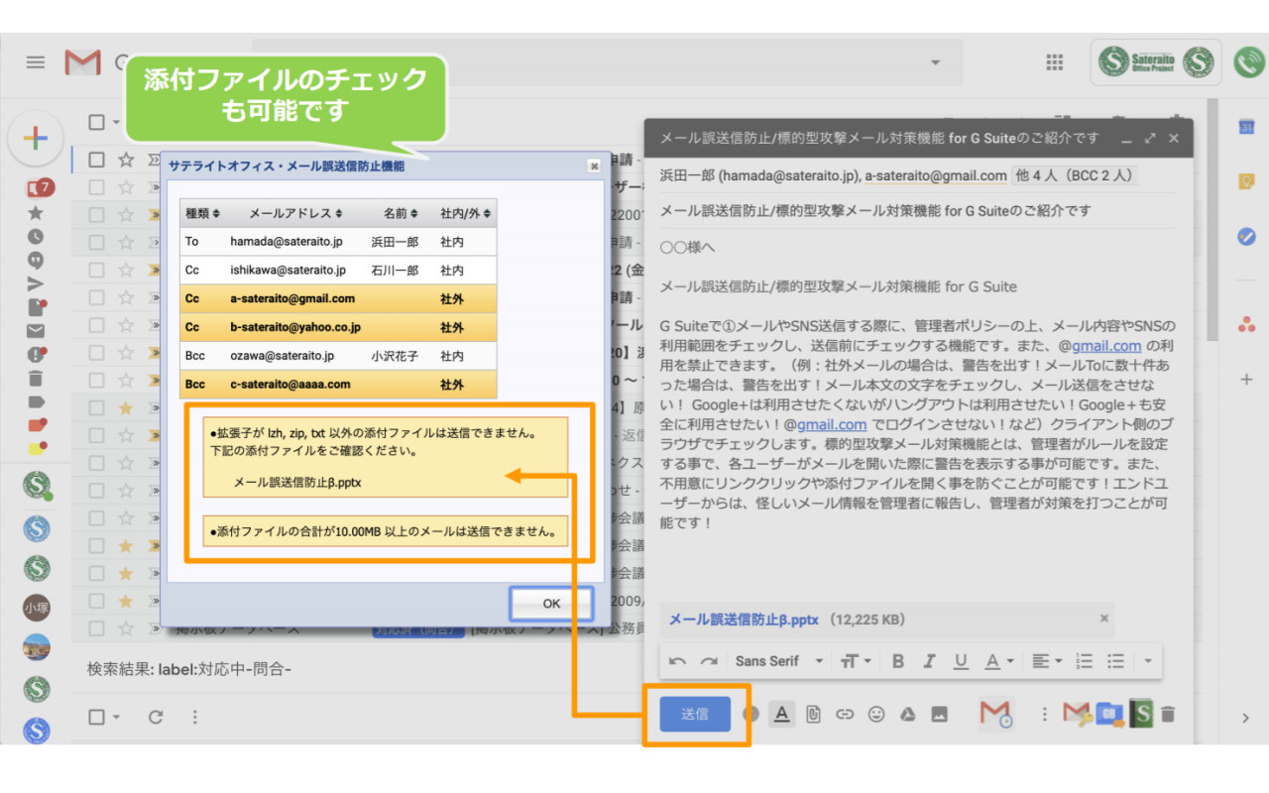Attach a file with the paperclip icon

(x=813, y=714)
